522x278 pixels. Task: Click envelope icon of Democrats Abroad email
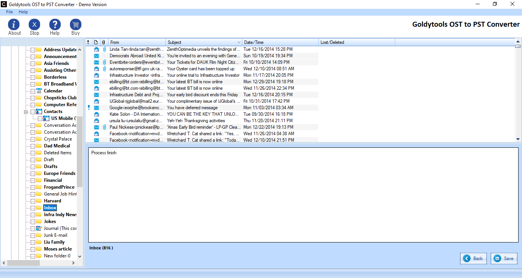(x=96, y=56)
